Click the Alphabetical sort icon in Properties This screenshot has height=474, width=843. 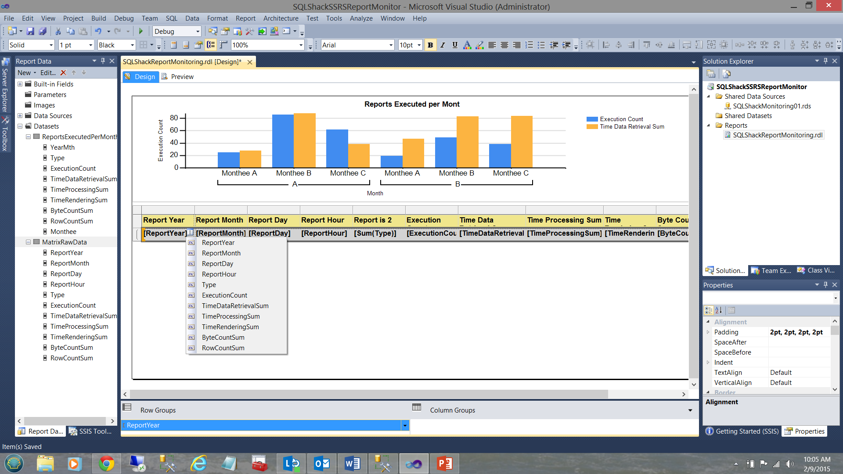(719, 310)
